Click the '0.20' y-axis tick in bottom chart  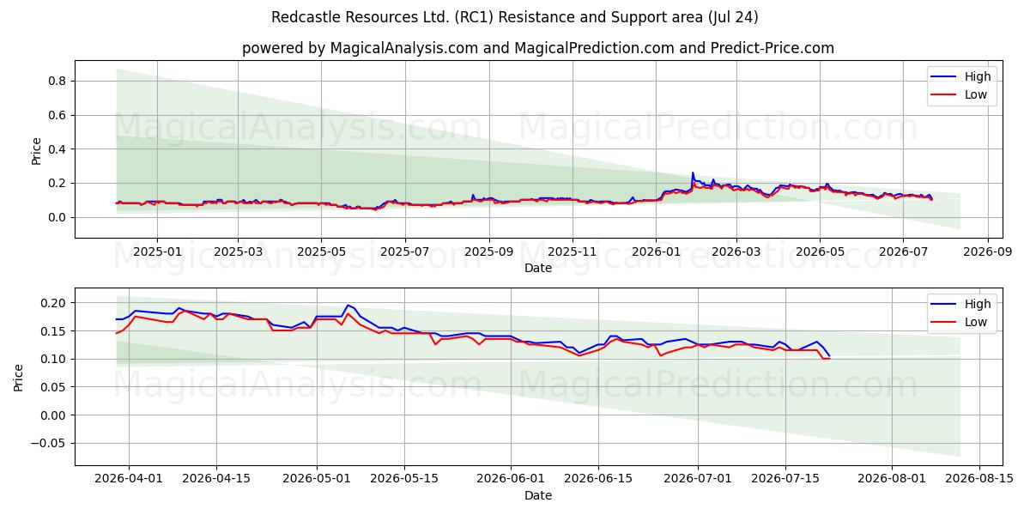pos(54,303)
